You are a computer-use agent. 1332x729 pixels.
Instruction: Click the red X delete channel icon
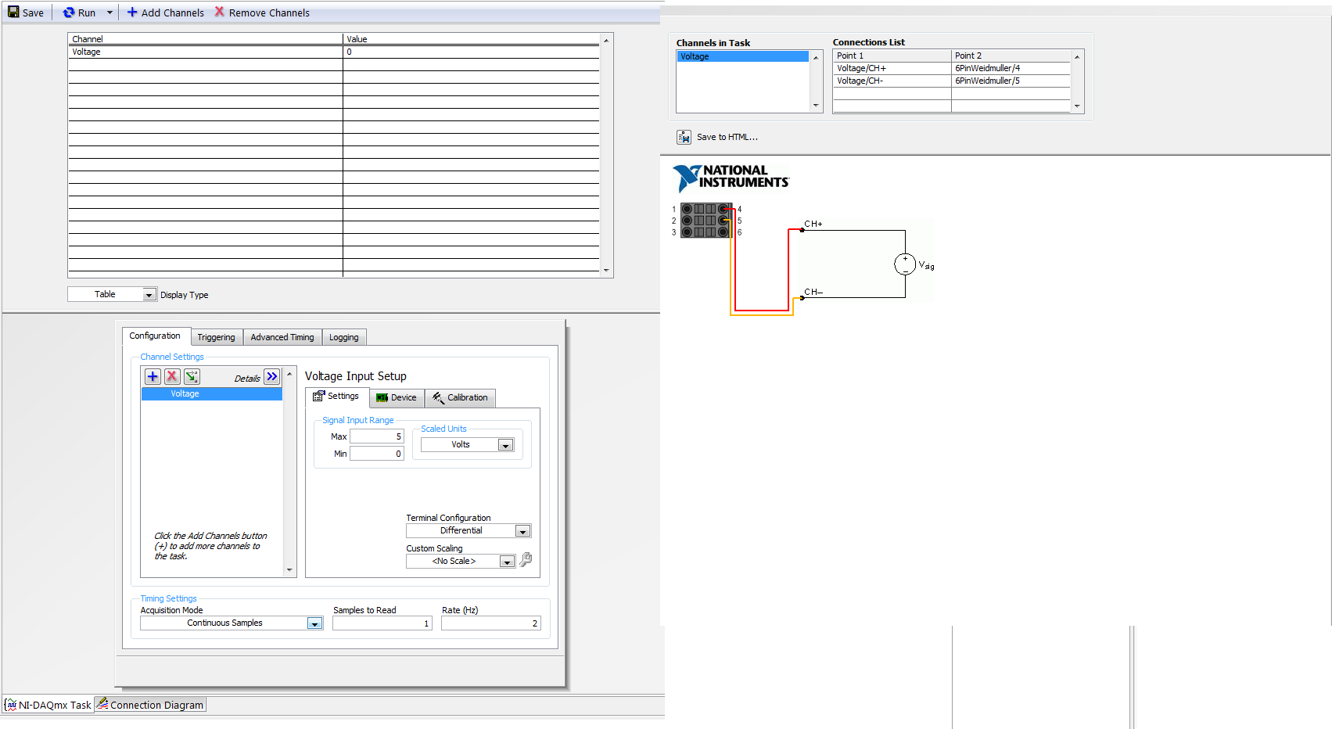pos(172,376)
